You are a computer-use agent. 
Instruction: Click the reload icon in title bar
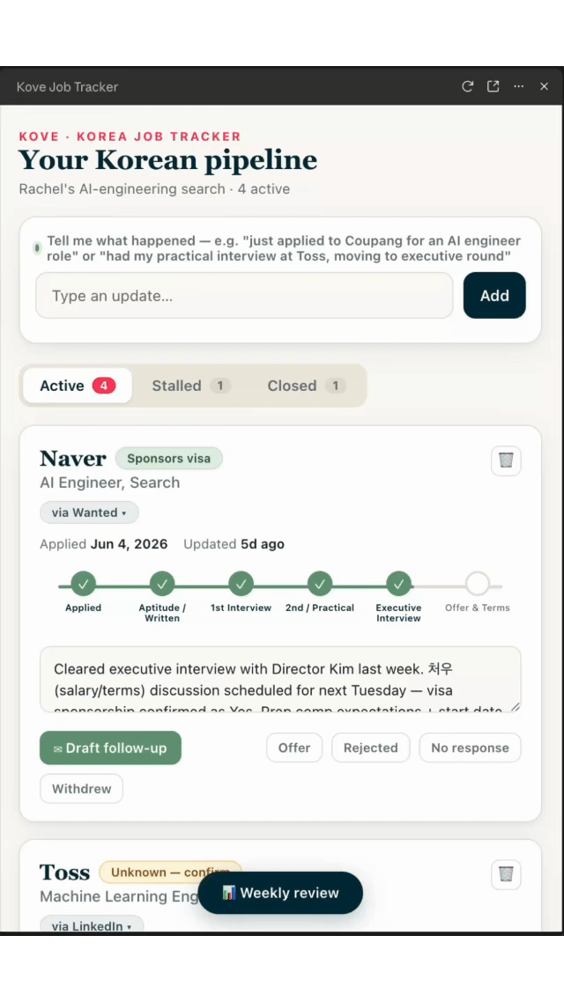click(x=467, y=86)
